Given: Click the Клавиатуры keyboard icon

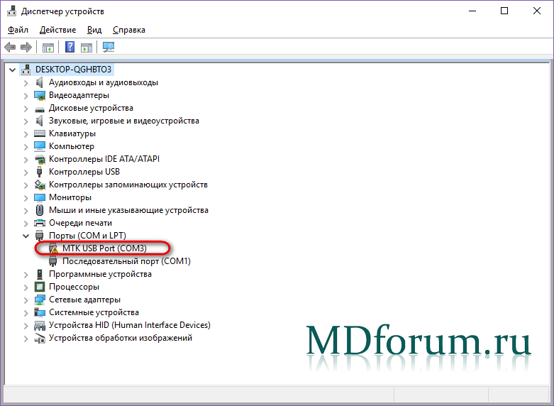Looking at the screenshot, I should pyautogui.click(x=40, y=133).
